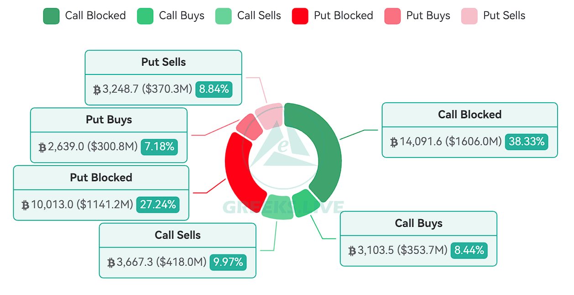This screenshot has width=574, height=295.
Task: Click the Call Blocked legend label
Action: [x=95, y=16]
